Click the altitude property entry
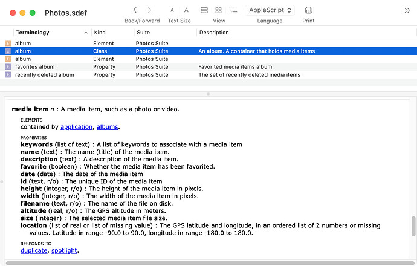Image resolution: width=417 pixels, height=266 pixels. pos(93,210)
